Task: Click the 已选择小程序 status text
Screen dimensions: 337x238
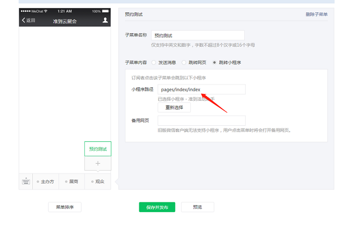Action: coord(186,99)
